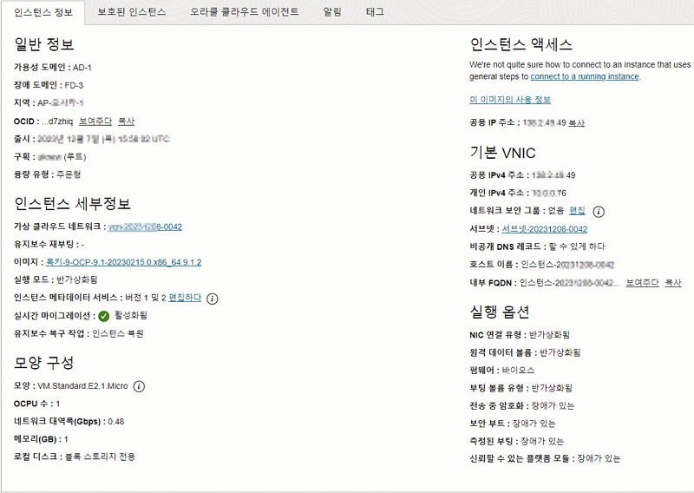Open the 서브넷-20231208-0042 link
Image resolution: width=694 pixels, height=493 pixels.
click(545, 229)
